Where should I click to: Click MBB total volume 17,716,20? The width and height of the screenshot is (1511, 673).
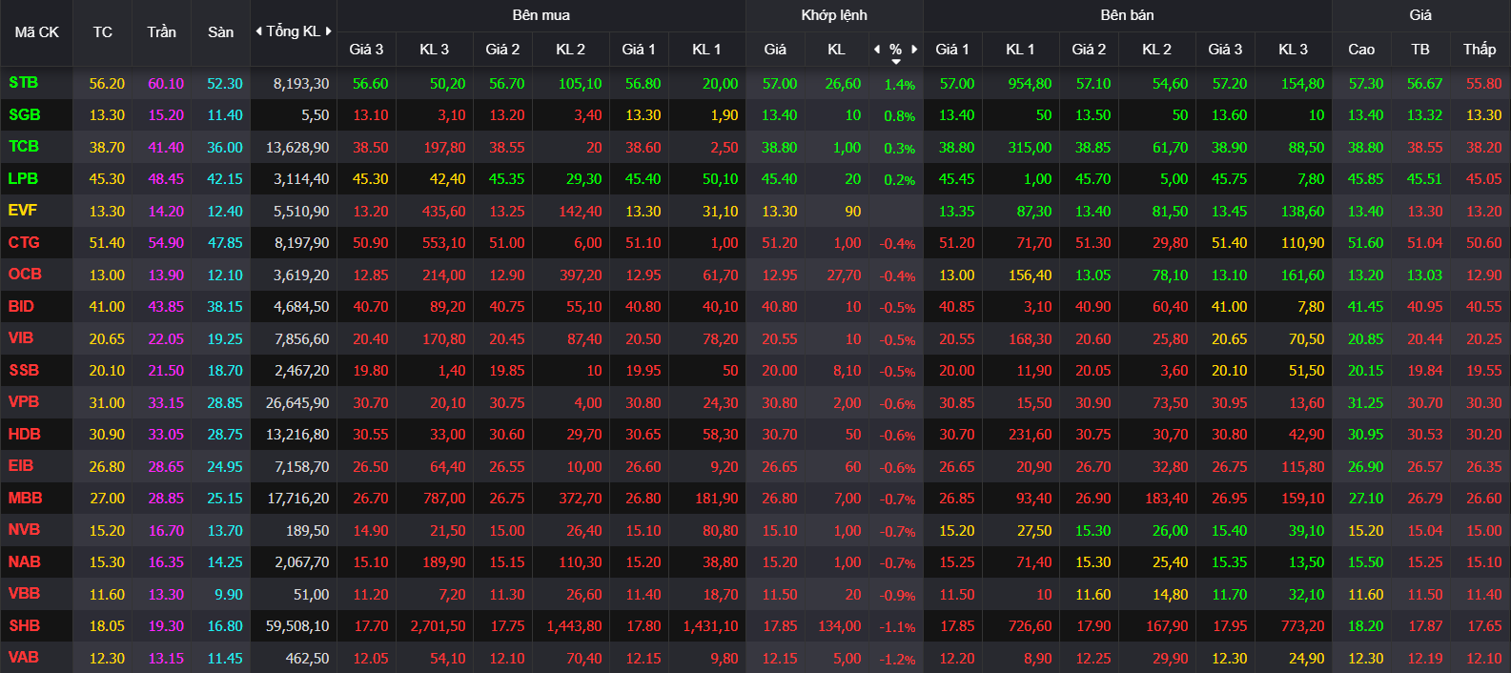click(x=298, y=499)
